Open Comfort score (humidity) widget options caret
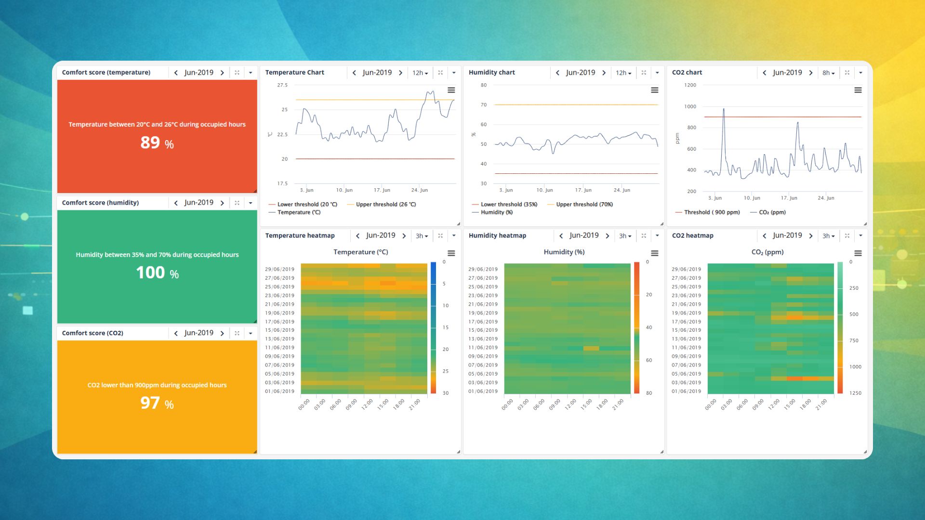 pos(251,203)
